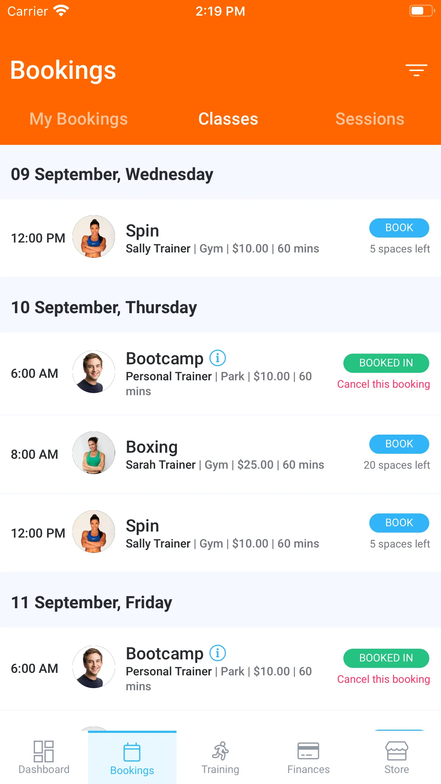Open the Training running-figure icon

pyautogui.click(x=220, y=751)
